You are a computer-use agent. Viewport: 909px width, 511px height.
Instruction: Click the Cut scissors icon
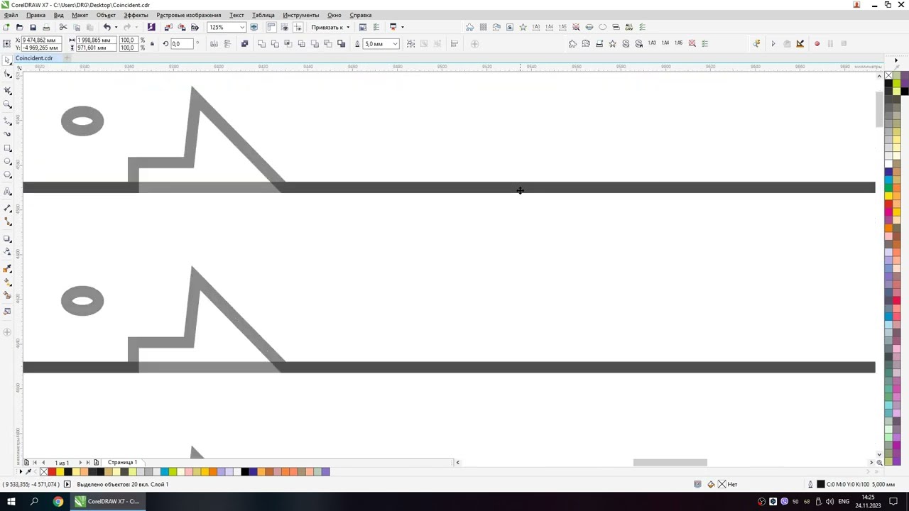point(63,28)
